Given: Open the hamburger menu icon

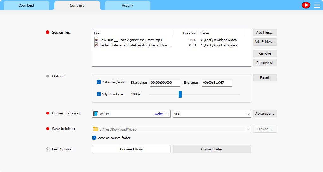Looking at the screenshot, I should pos(317,5).
